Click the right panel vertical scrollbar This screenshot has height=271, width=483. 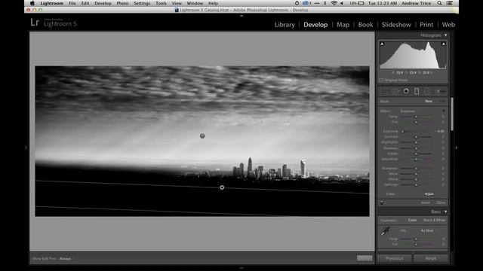click(452, 114)
